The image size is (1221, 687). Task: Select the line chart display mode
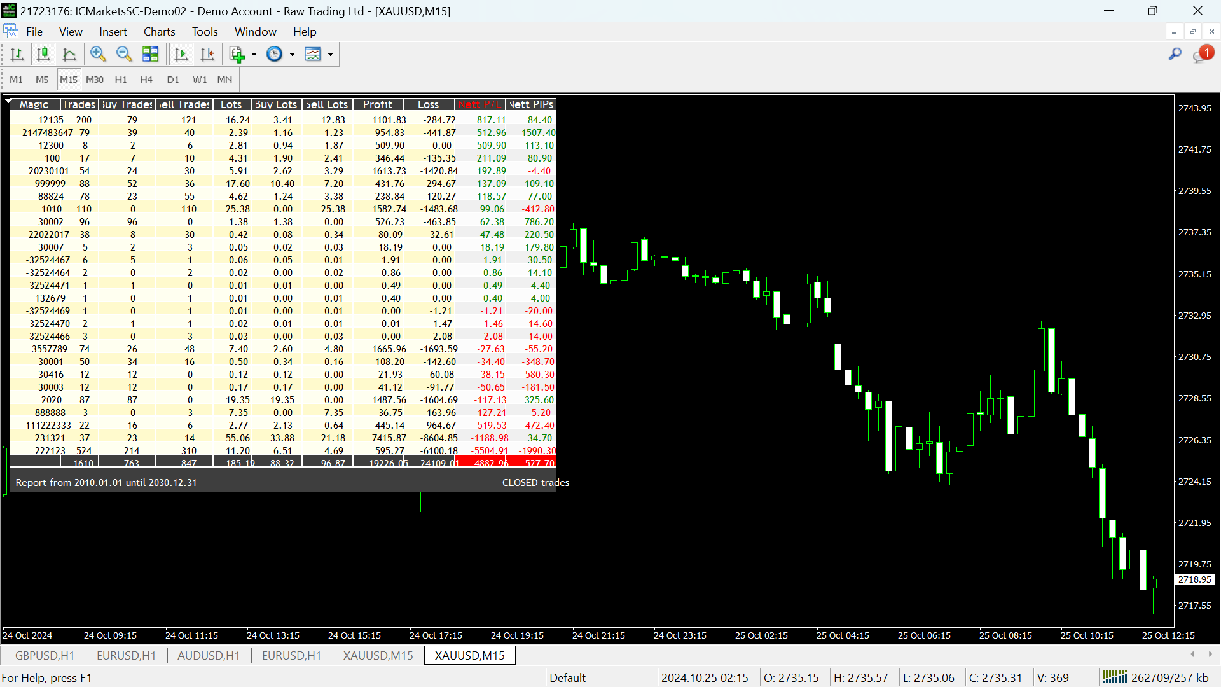click(x=69, y=54)
